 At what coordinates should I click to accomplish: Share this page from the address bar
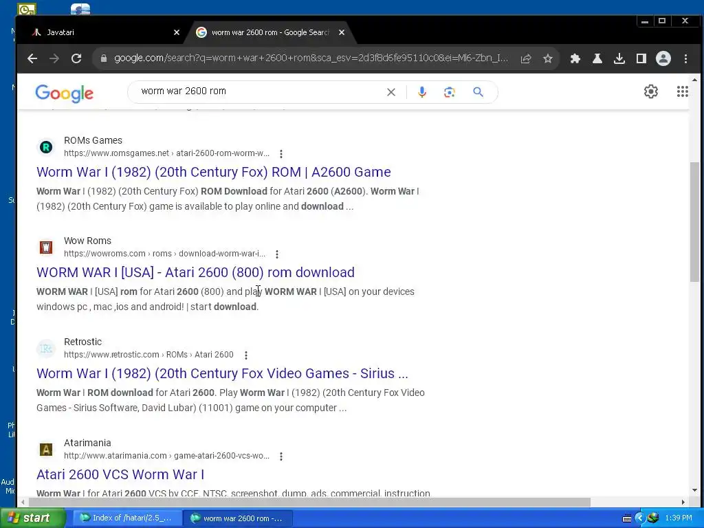click(526, 58)
